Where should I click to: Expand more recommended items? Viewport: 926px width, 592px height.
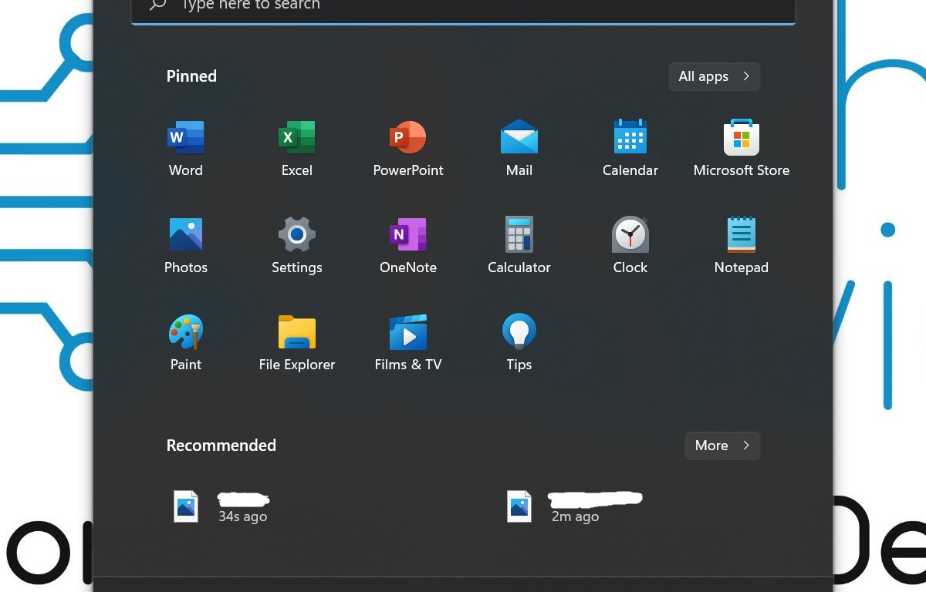tap(721, 446)
